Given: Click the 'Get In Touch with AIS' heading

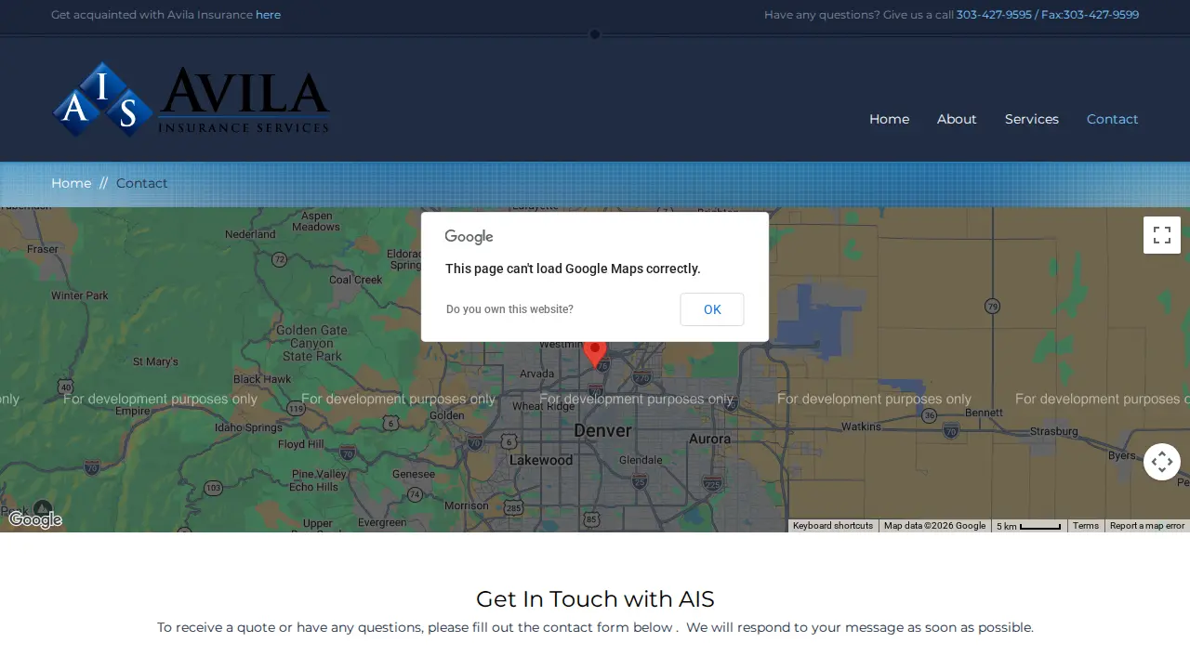Looking at the screenshot, I should [x=595, y=598].
